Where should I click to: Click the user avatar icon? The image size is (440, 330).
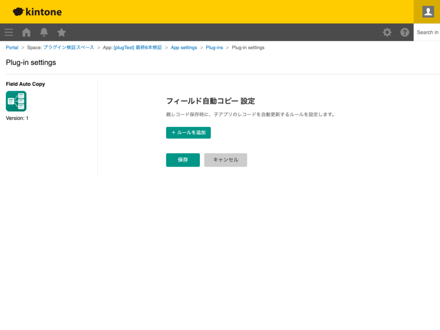click(x=427, y=12)
